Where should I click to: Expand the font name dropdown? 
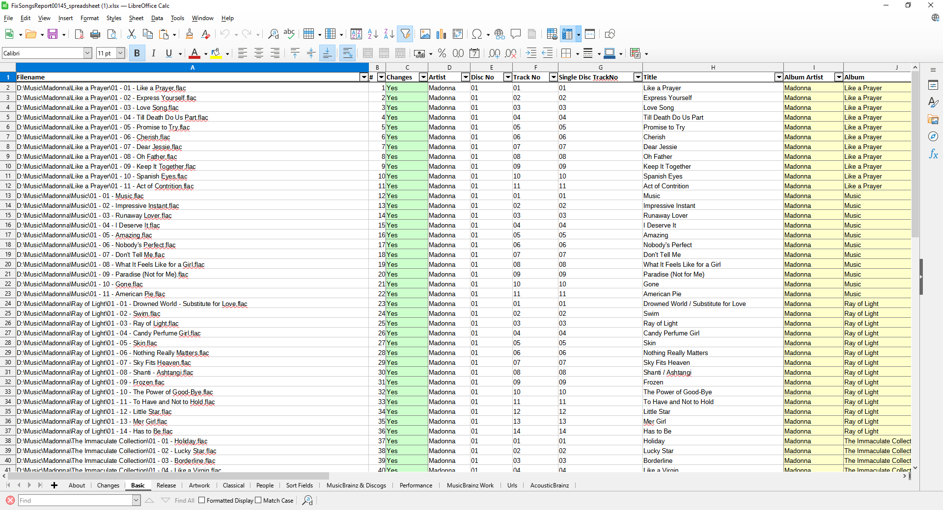pos(88,53)
